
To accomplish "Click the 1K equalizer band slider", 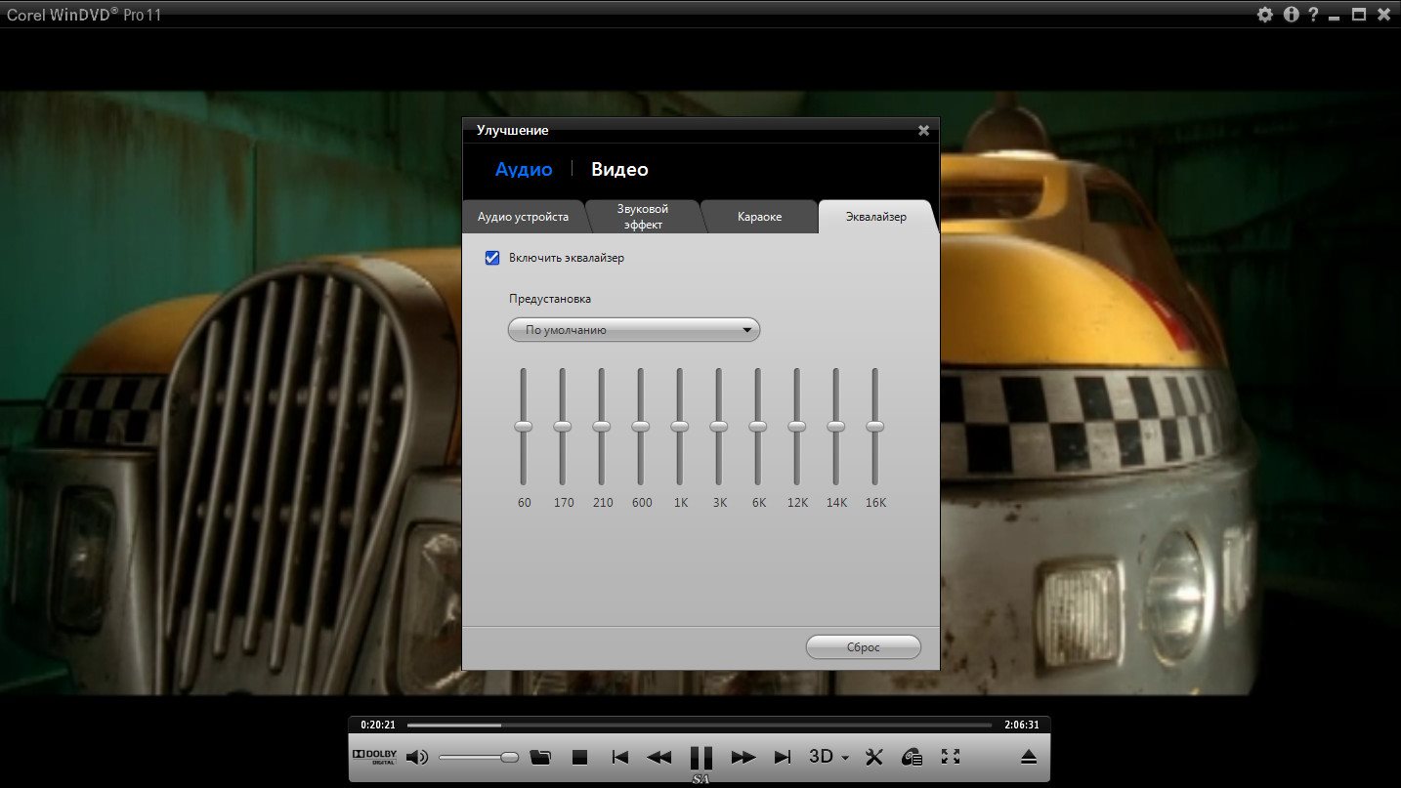I will (x=680, y=427).
